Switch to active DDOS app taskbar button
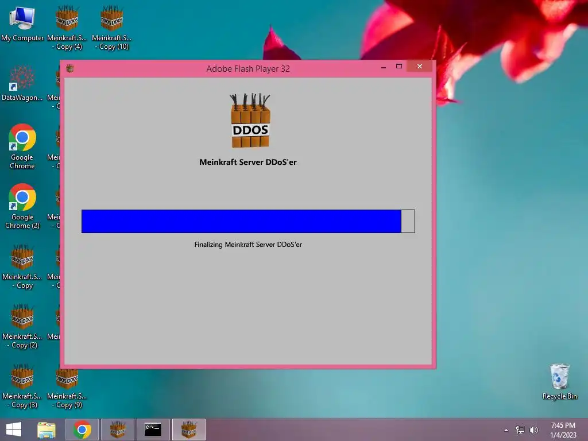The height and width of the screenshot is (441, 588). [x=189, y=430]
